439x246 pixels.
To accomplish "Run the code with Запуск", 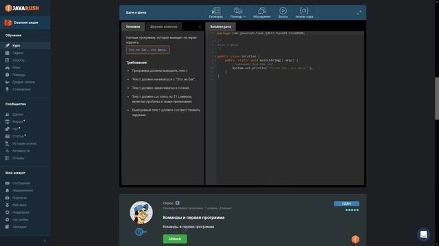I will (x=283, y=12).
